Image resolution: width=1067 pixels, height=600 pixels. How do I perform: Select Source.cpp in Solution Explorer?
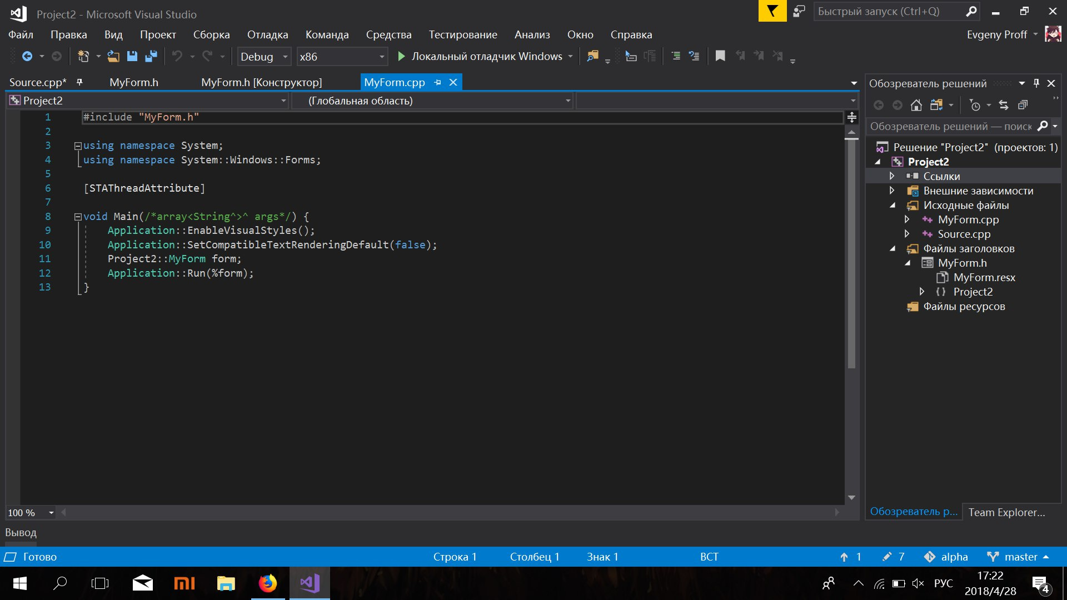pyautogui.click(x=964, y=234)
